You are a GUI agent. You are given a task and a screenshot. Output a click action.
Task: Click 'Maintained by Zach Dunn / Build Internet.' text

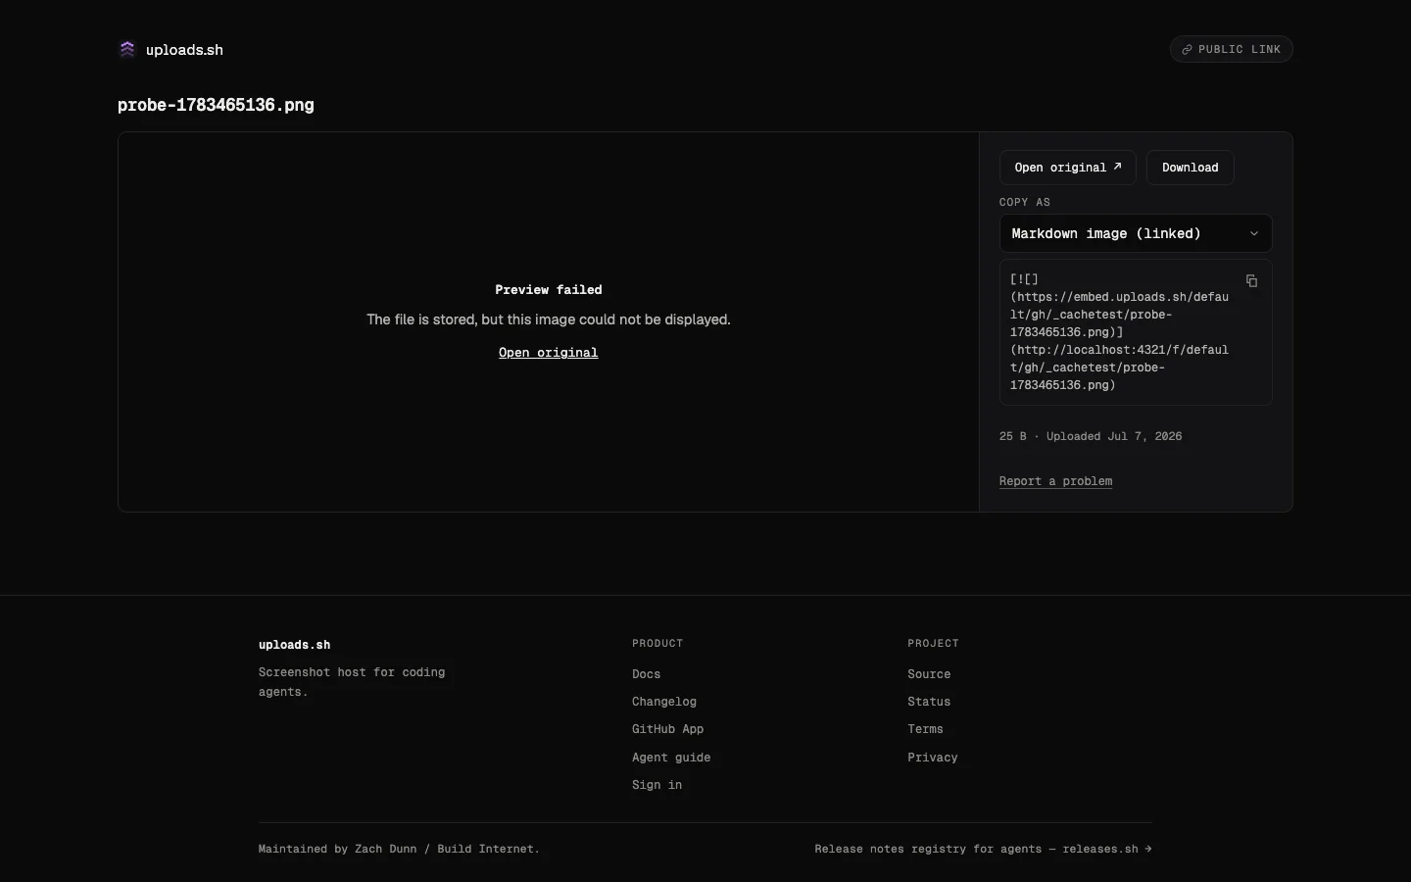(x=399, y=849)
